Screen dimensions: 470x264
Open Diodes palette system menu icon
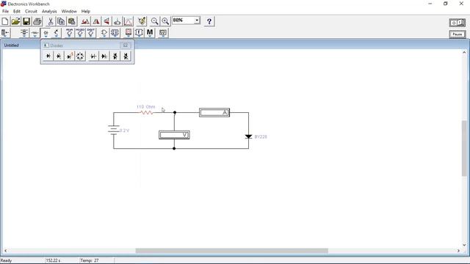[46, 45]
